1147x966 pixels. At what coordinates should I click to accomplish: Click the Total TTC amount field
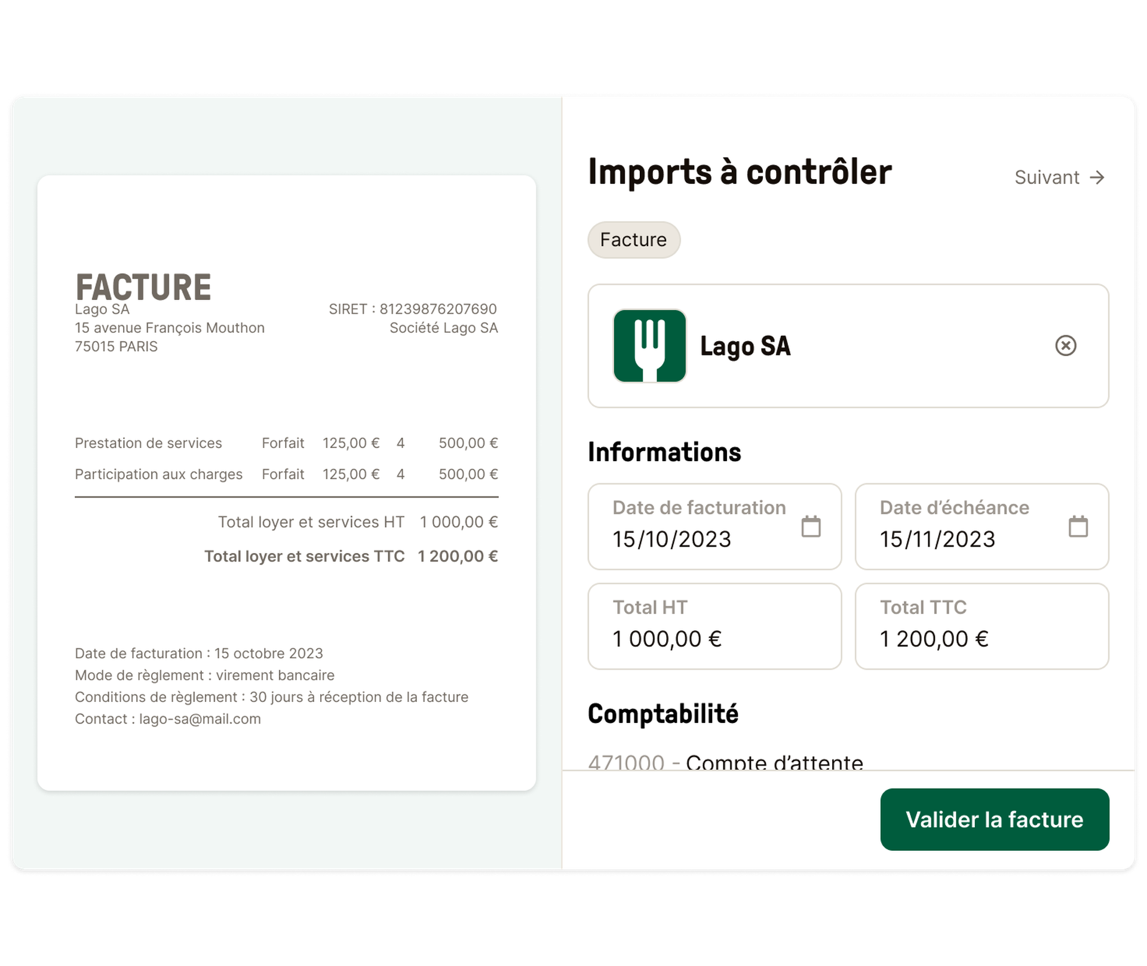coord(982,626)
